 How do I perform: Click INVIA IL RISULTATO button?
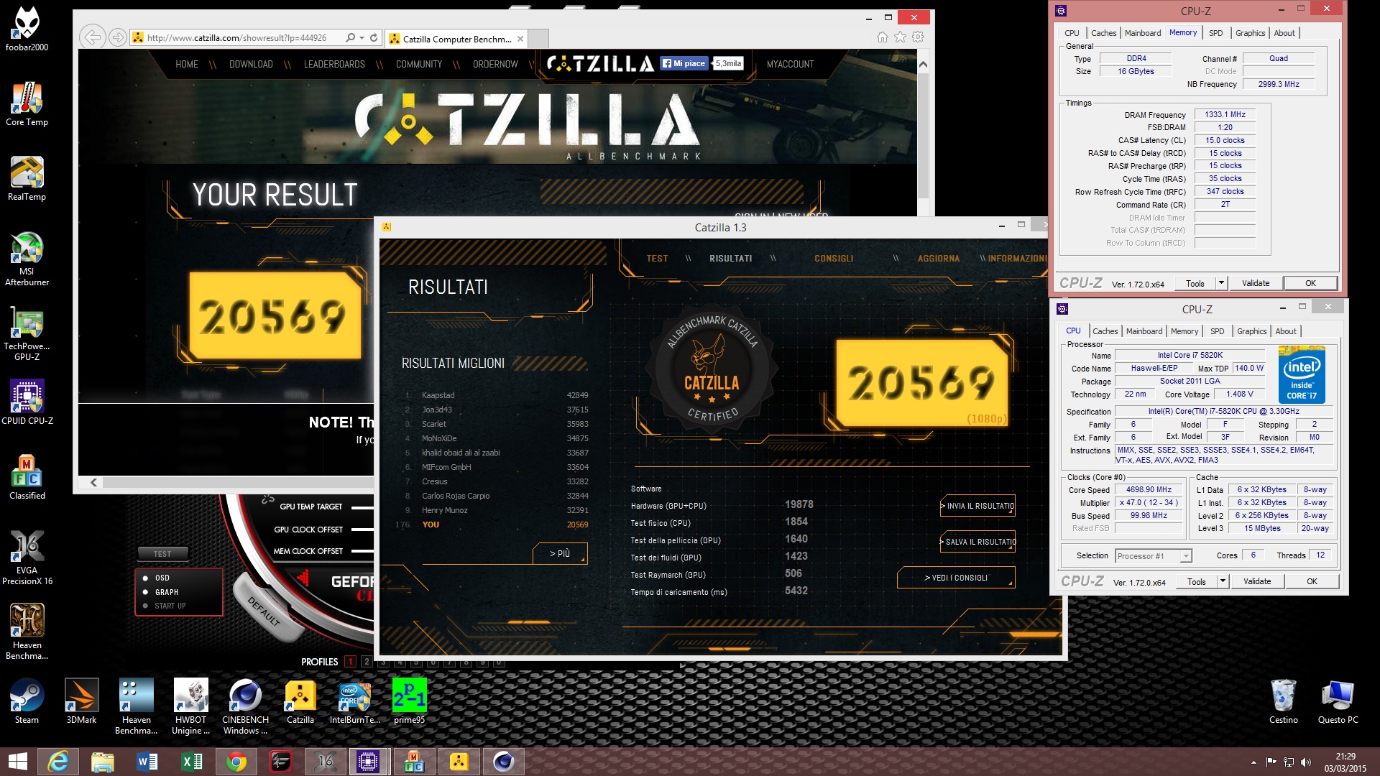pyautogui.click(x=977, y=506)
